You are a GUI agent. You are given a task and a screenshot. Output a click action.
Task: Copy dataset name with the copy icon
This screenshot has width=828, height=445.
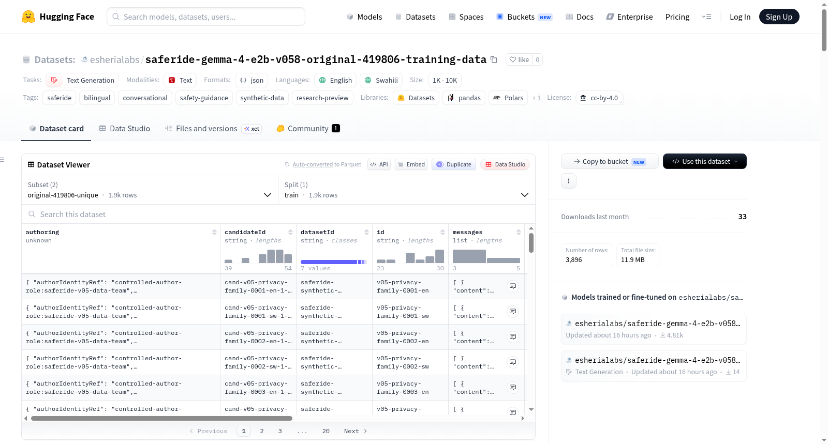point(494,59)
